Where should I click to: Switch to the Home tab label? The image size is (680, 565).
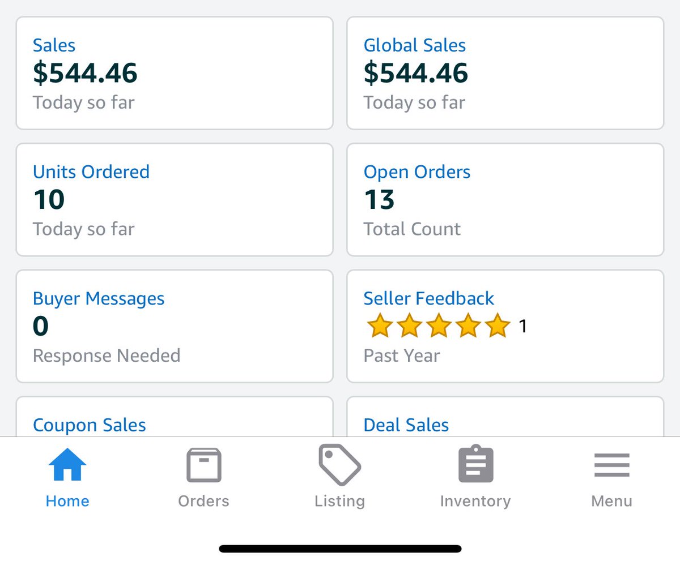pos(67,501)
